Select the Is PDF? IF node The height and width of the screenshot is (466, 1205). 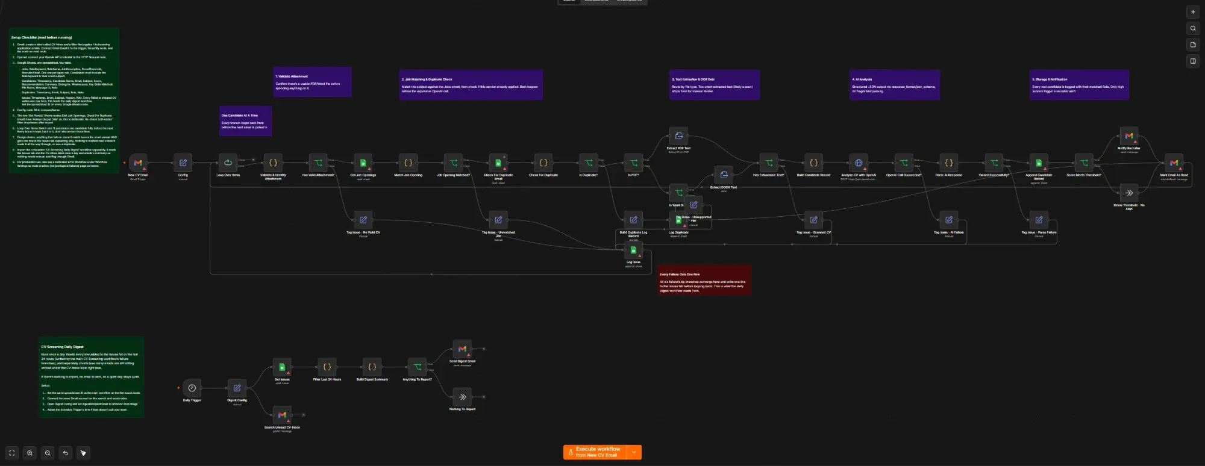click(x=633, y=163)
